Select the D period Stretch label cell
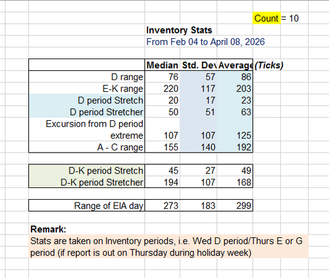This screenshot has height=278, width=329. (87, 101)
